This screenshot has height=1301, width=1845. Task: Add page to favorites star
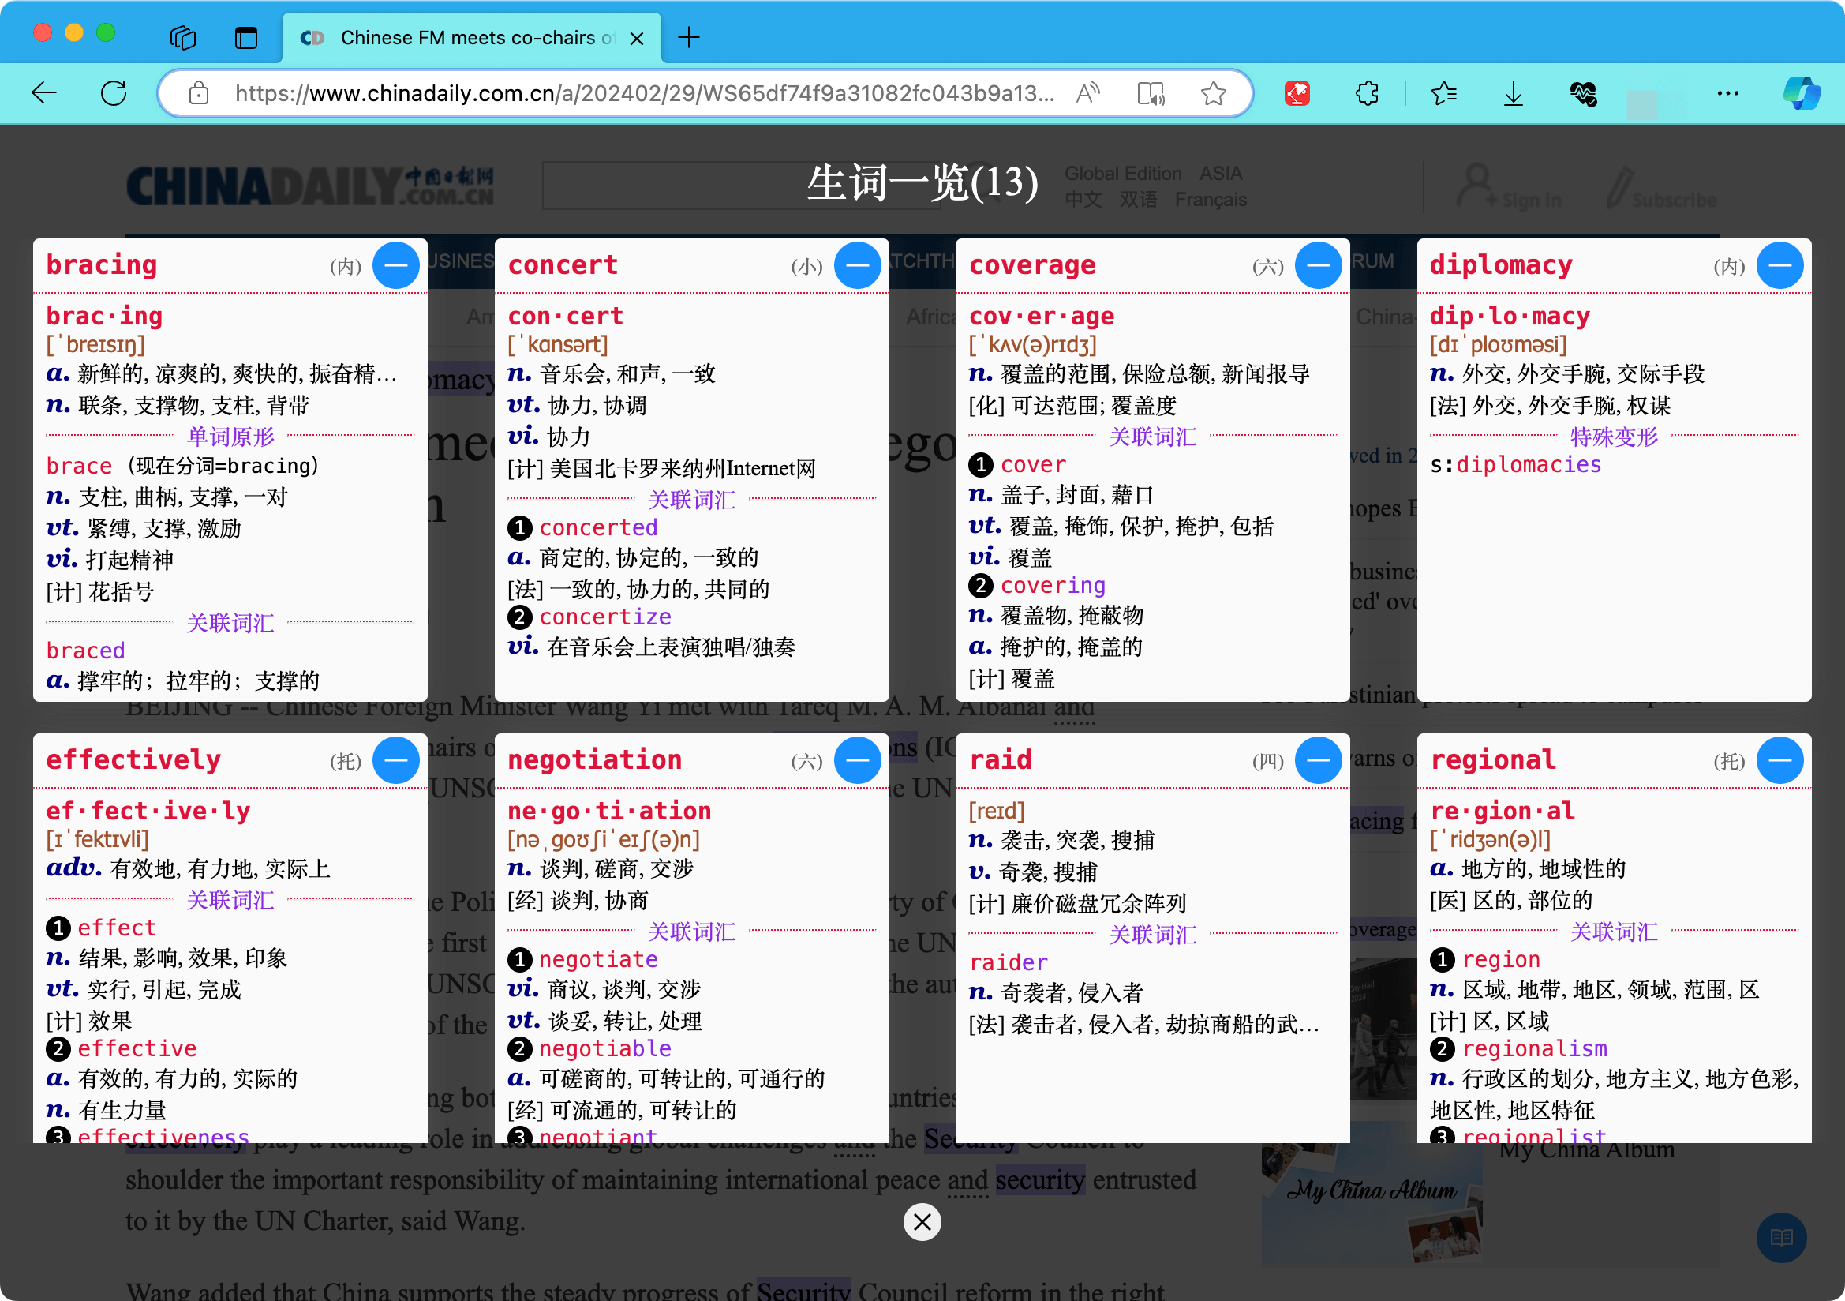point(1213,93)
